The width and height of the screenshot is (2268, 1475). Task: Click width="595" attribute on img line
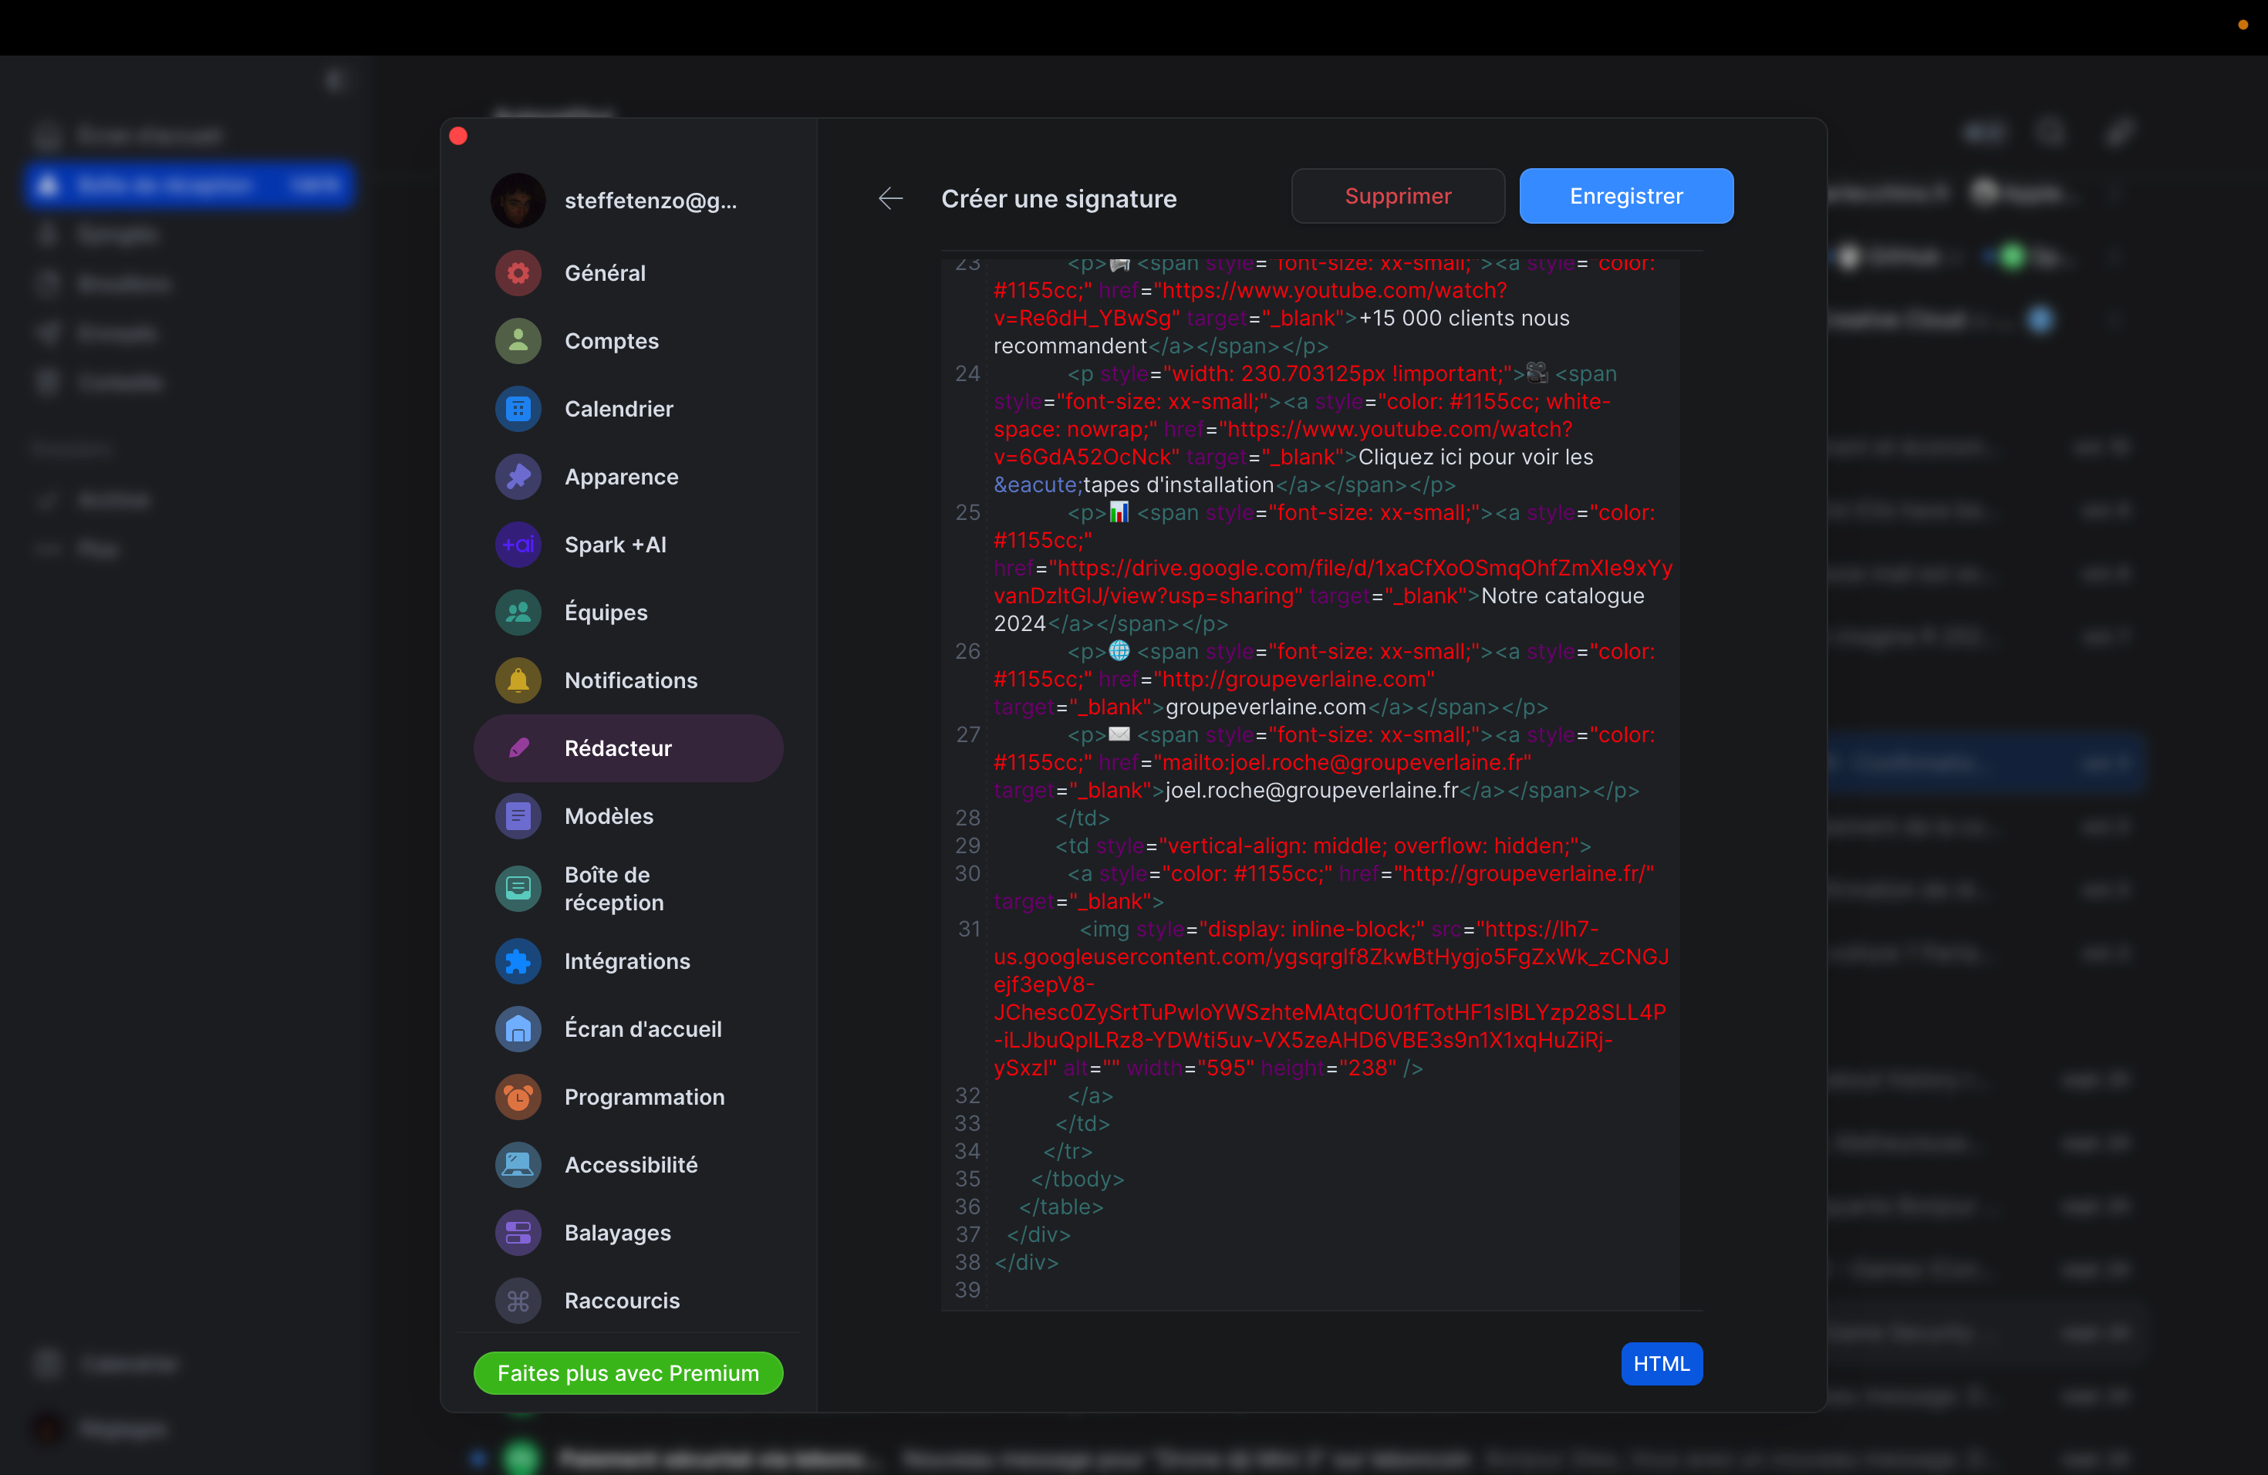[x=1190, y=1068]
